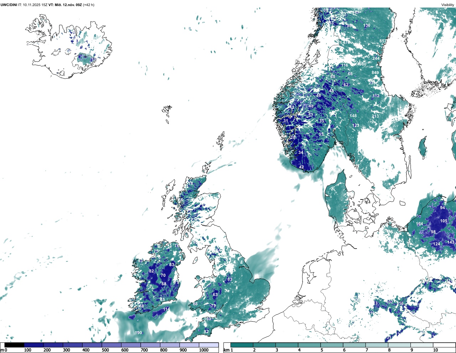Select the '62' visibility value label
Viewport: 456px width, 353px height.
[346, 85]
